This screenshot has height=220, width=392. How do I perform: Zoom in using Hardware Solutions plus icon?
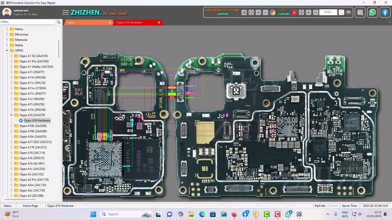(258, 13)
